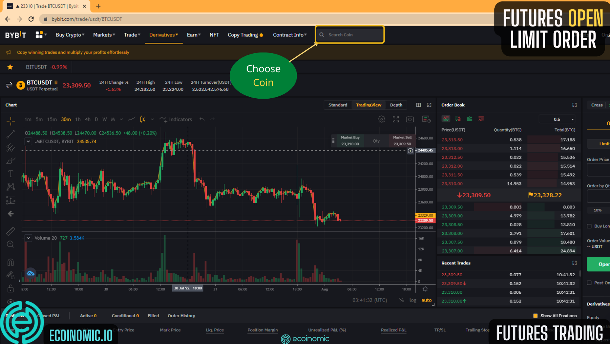Open the Buy Crypto dropdown menu
The image size is (610, 344).
click(70, 35)
